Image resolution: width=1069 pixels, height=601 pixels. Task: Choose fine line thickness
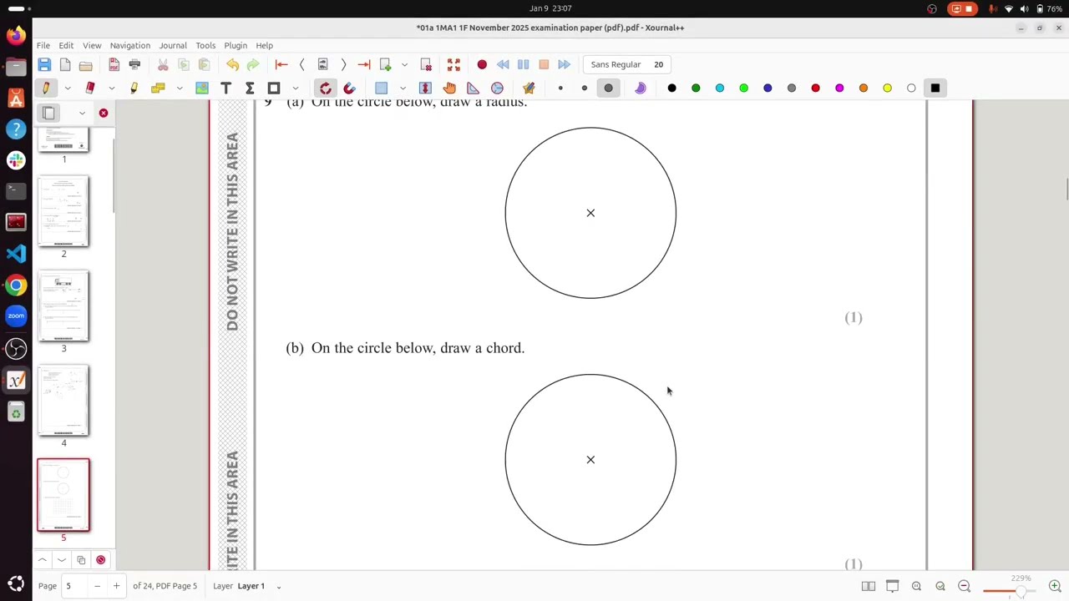560,88
